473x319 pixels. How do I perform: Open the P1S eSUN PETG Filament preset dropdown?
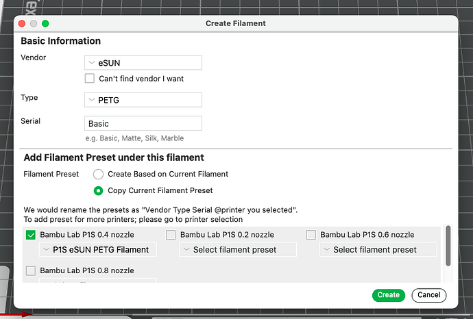coord(98,249)
